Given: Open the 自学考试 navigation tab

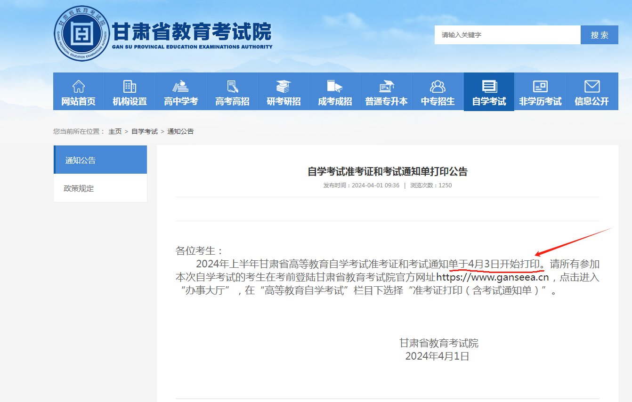Looking at the screenshot, I should [x=489, y=92].
